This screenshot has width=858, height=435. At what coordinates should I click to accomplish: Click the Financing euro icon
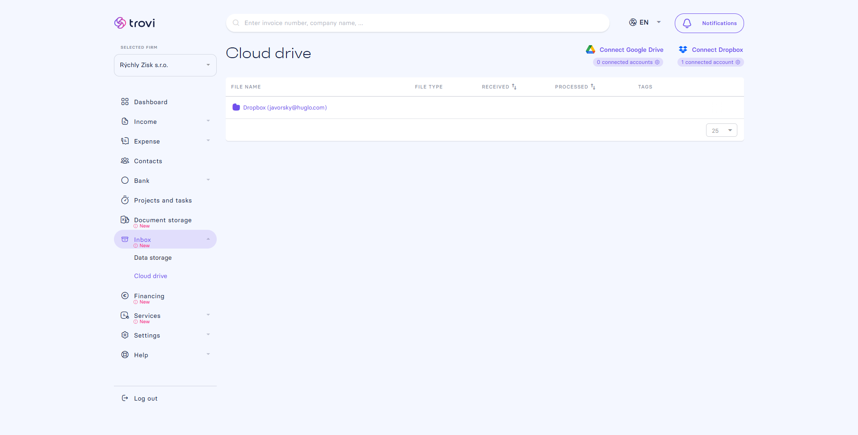125,296
